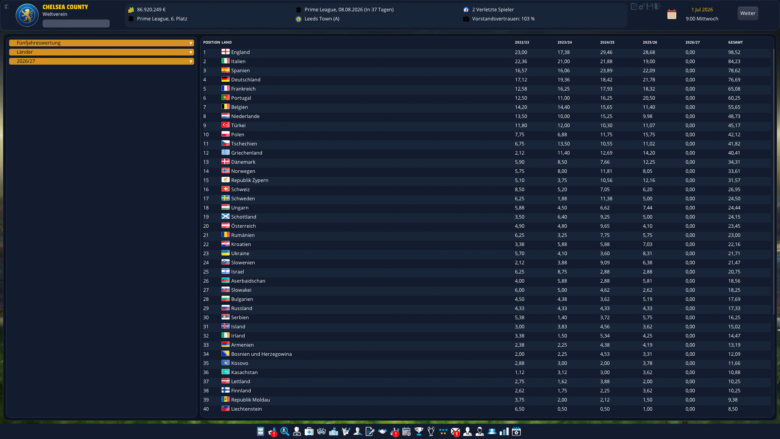Open the Champions cup trophy icon
The image size is (780, 439).
click(x=431, y=431)
